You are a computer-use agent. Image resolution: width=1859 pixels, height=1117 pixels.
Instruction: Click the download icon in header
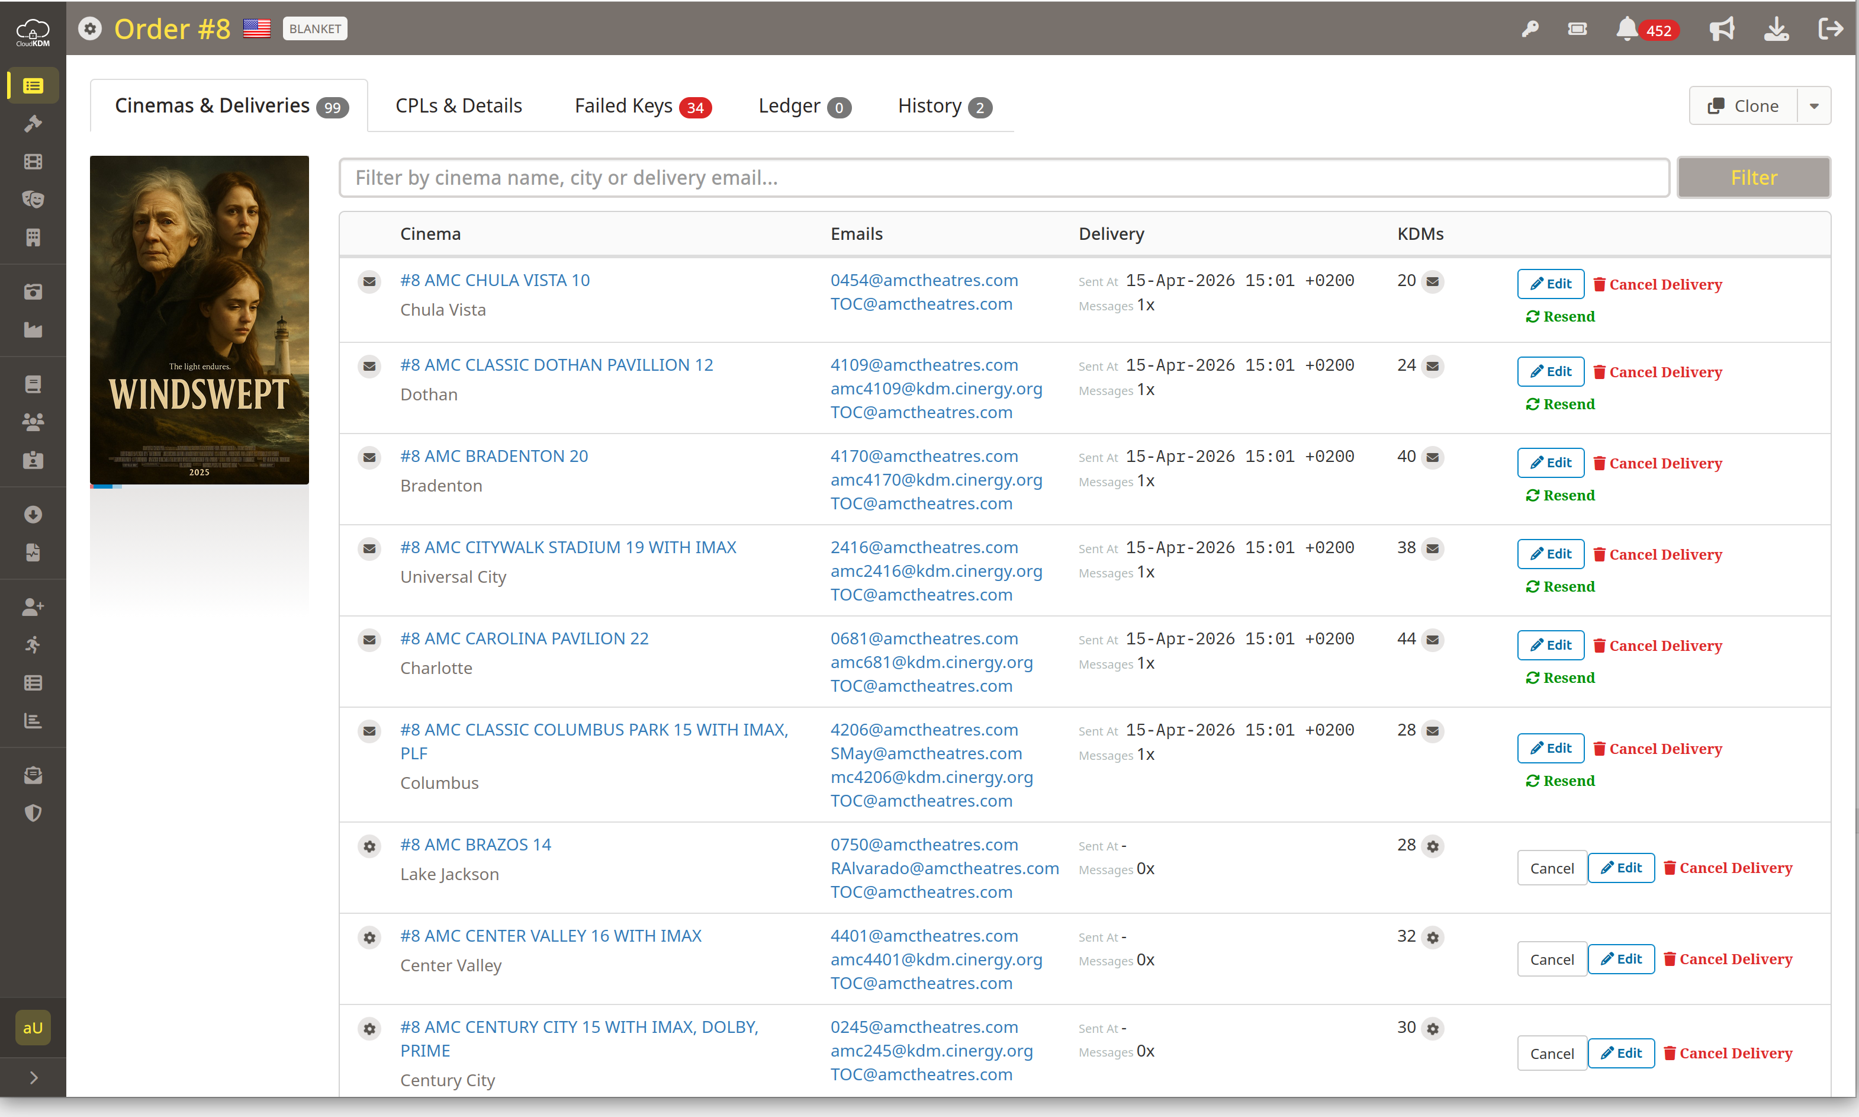[1776, 30]
